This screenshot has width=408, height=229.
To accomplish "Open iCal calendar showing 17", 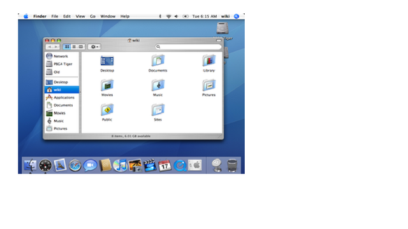I will pyautogui.click(x=164, y=165).
